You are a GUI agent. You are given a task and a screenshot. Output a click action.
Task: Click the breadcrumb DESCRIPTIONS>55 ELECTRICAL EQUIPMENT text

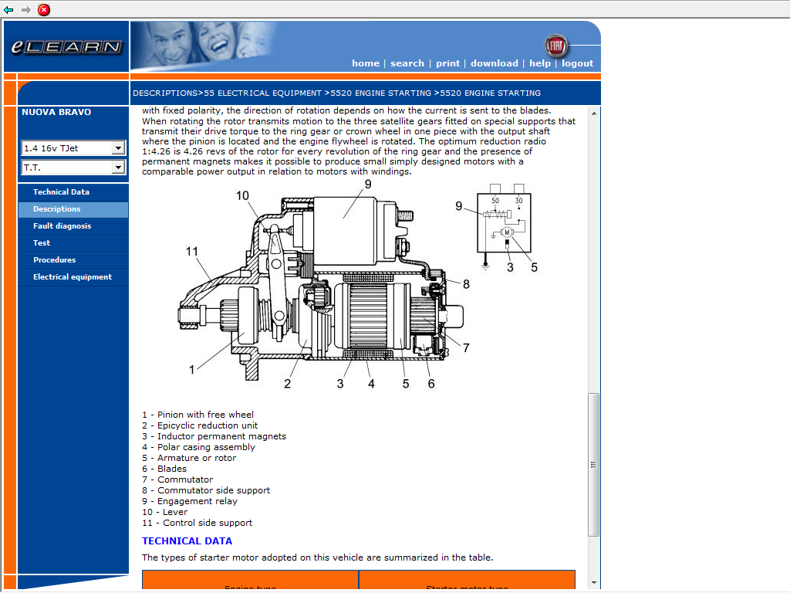[228, 93]
